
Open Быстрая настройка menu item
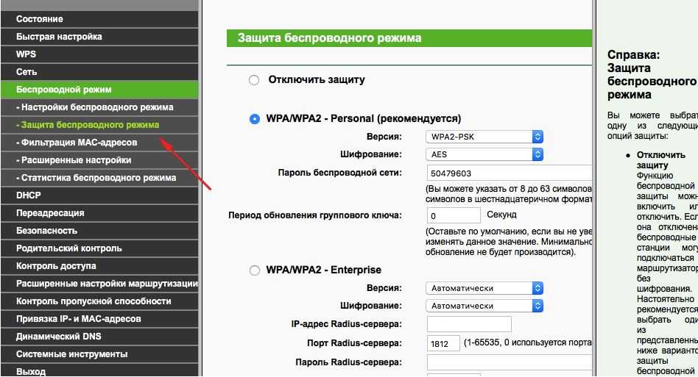pos(59,37)
